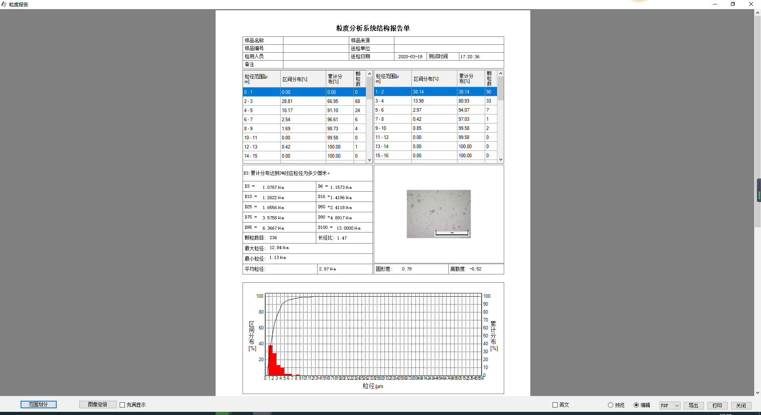The image size is (761, 415).
Task: Tick the 英文 checkbox
Action: pyautogui.click(x=555, y=405)
